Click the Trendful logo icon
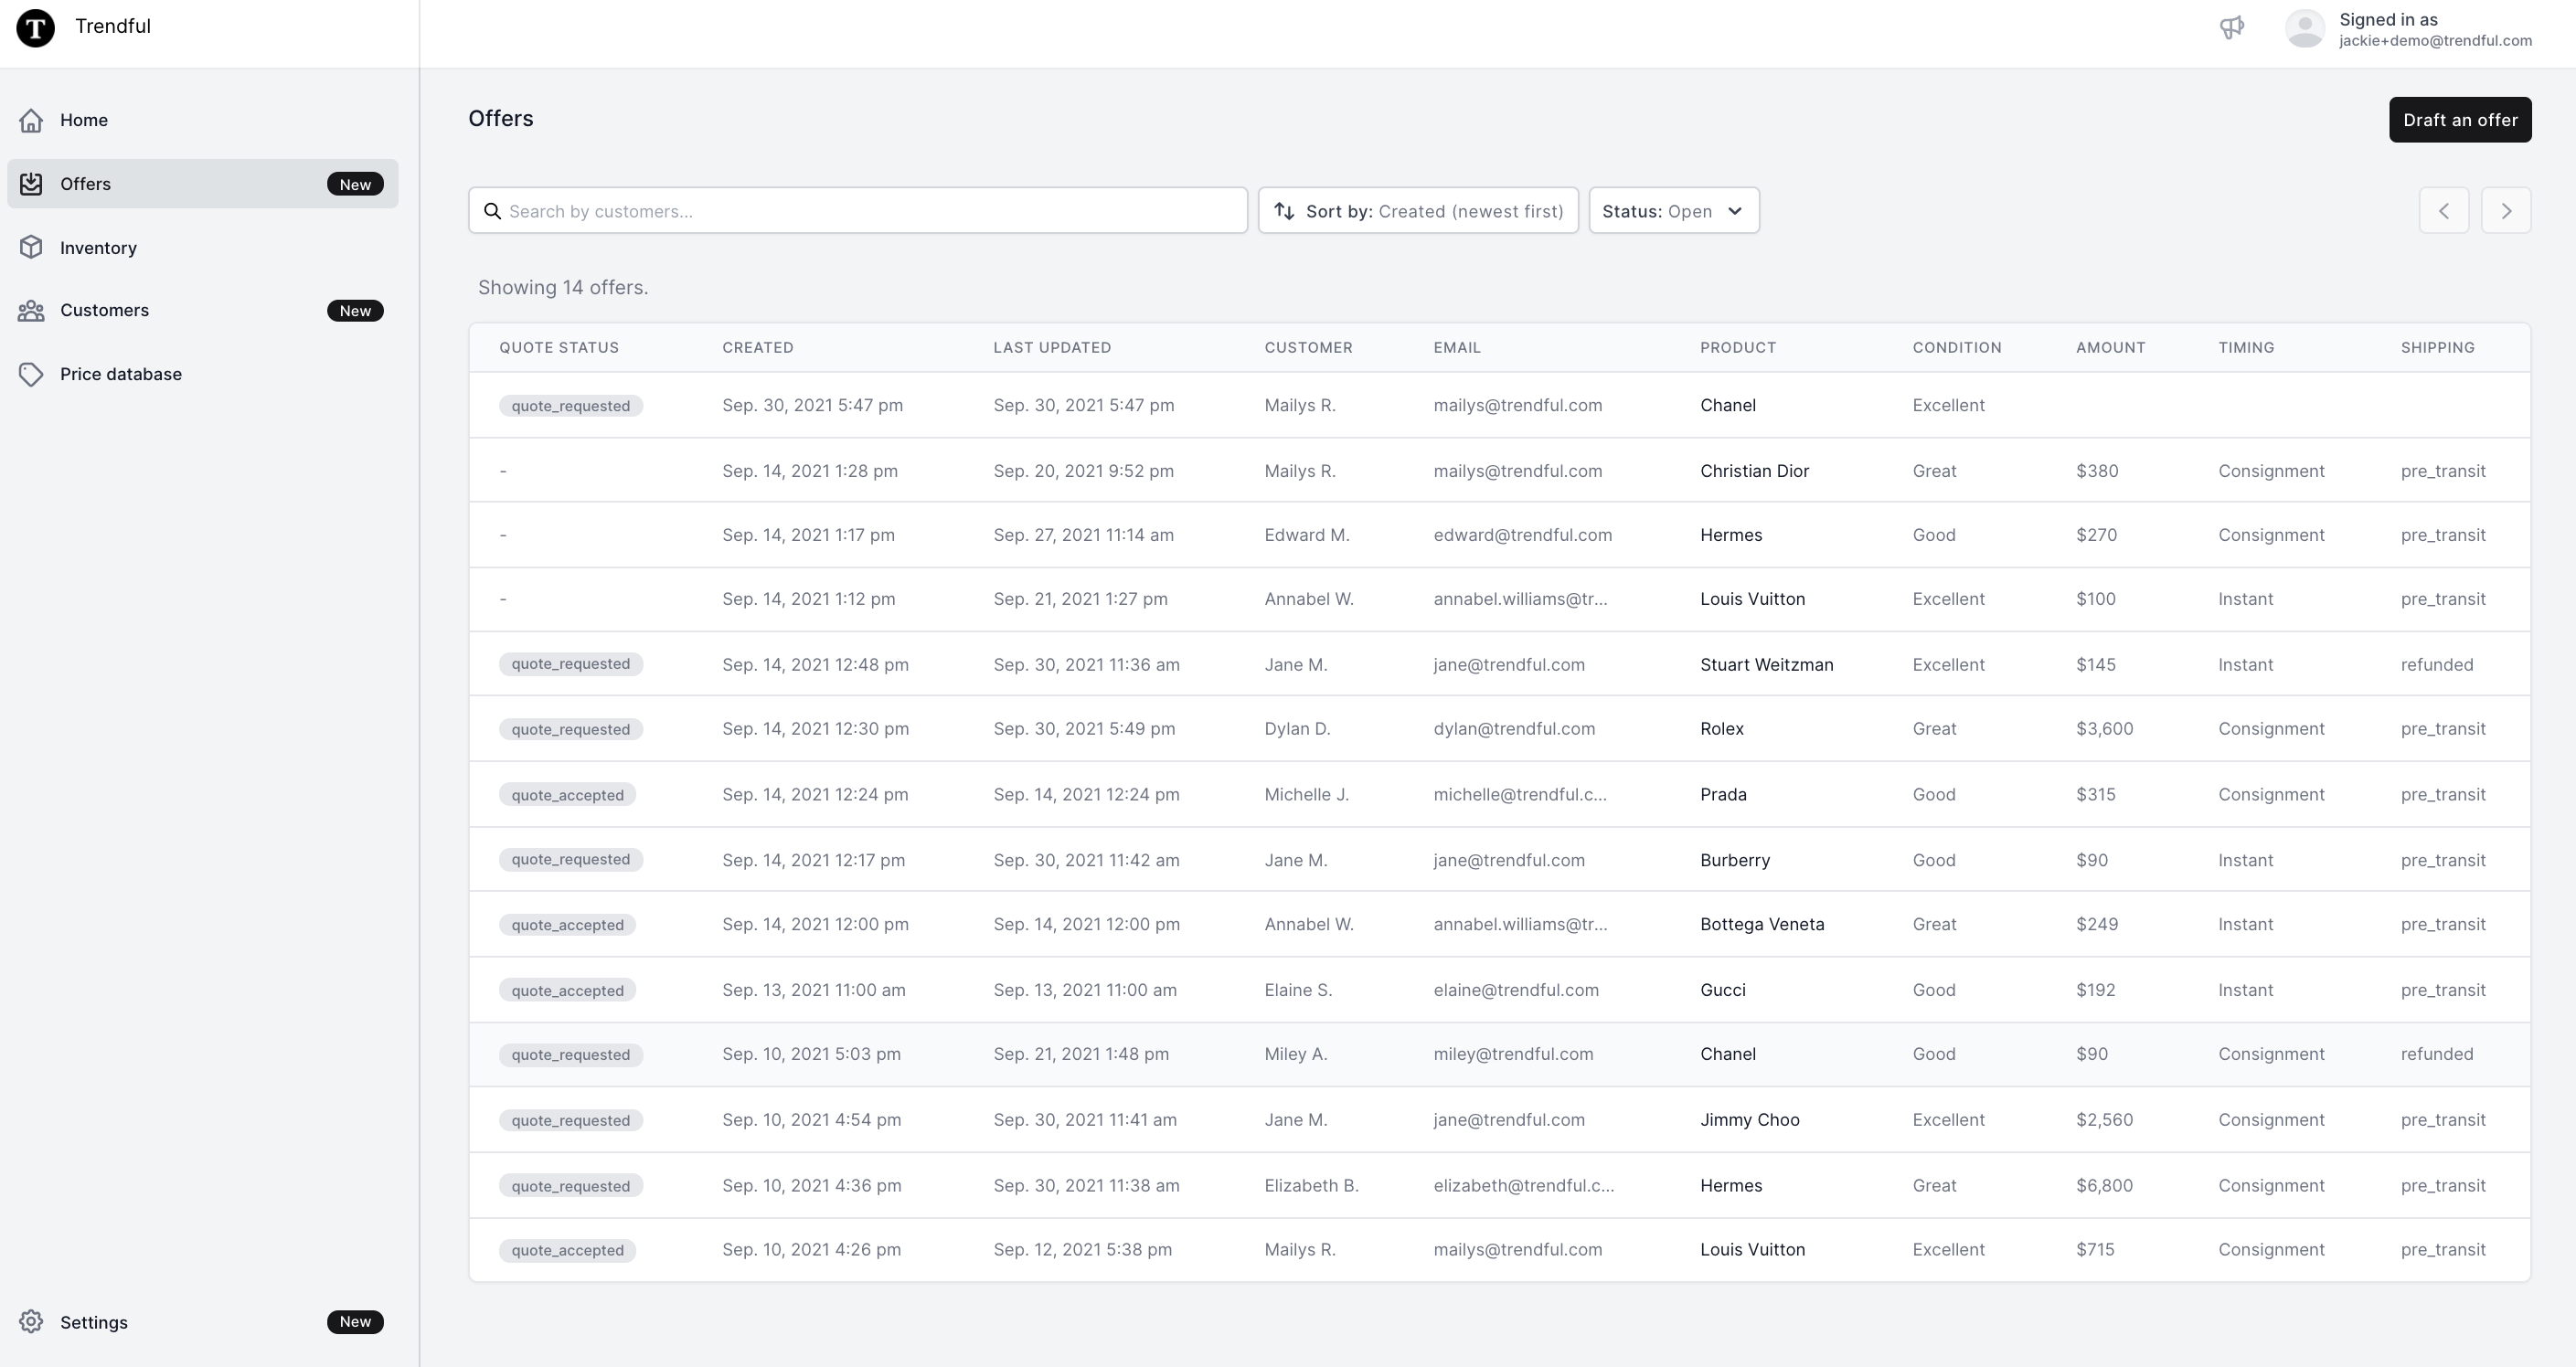The width and height of the screenshot is (2576, 1367). (x=36, y=27)
